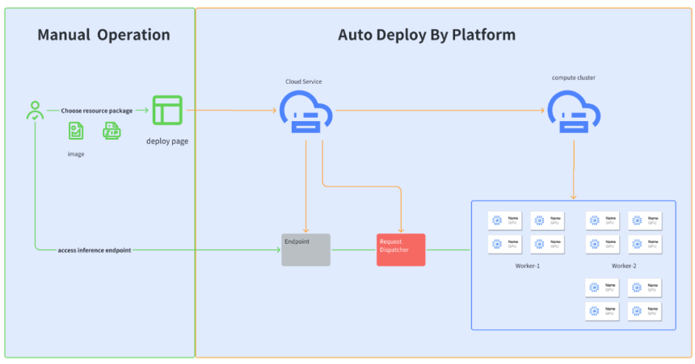Select the top-left GPU card in Worker-1
Image resolution: width=695 pixels, height=364 pixels.
tap(505, 220)
